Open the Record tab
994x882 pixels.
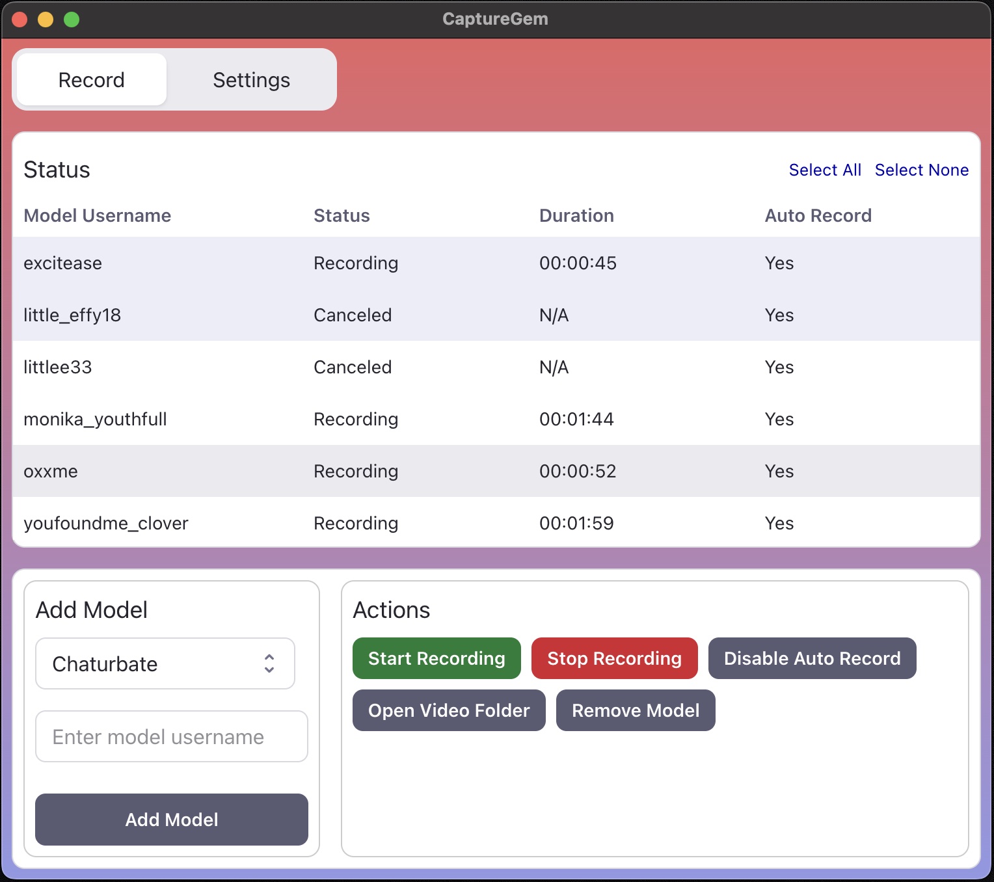click(92, 80)
